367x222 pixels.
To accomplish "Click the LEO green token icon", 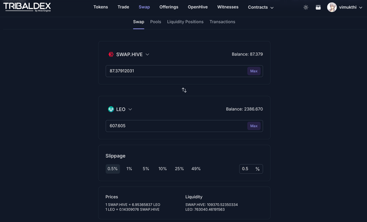I will [x=111, y=109].
